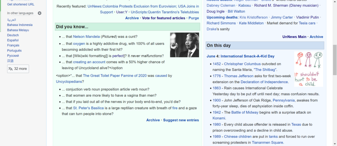Open User:Y link
Viewport: 337px width, 146px height.
click(x=122, y=12)
